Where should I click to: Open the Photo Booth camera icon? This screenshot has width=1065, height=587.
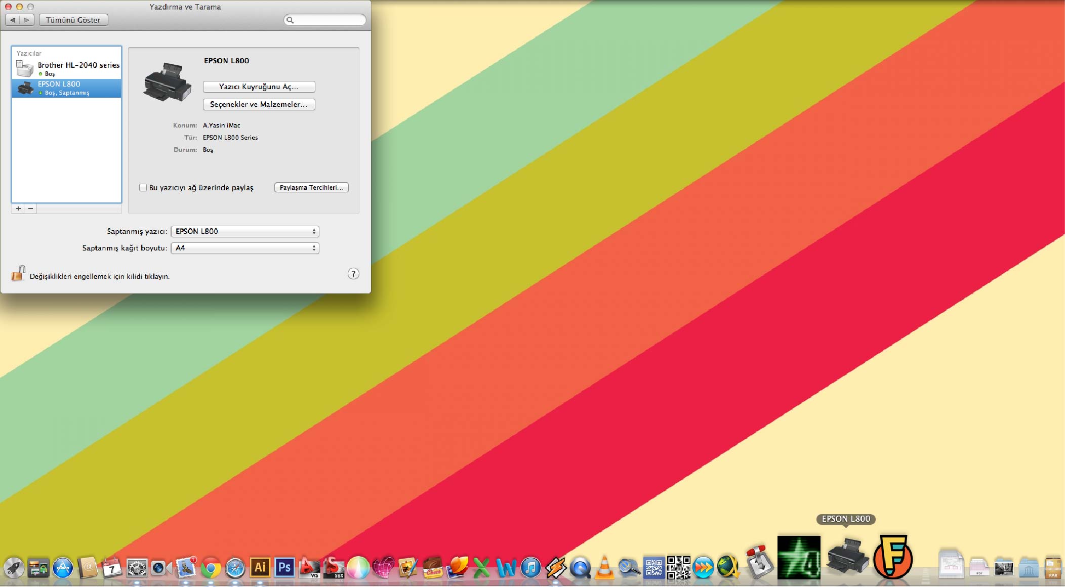161,568
